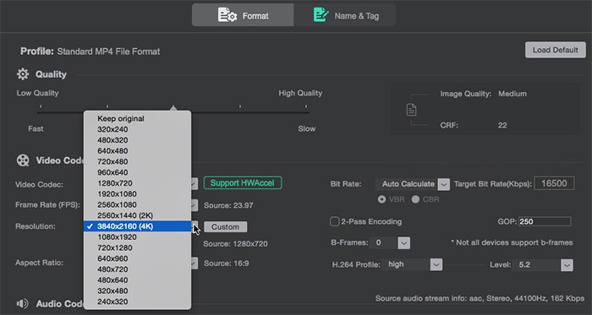Click the Custom resolution button
Screen dimensions: 592x315
[x=226, y=227]
